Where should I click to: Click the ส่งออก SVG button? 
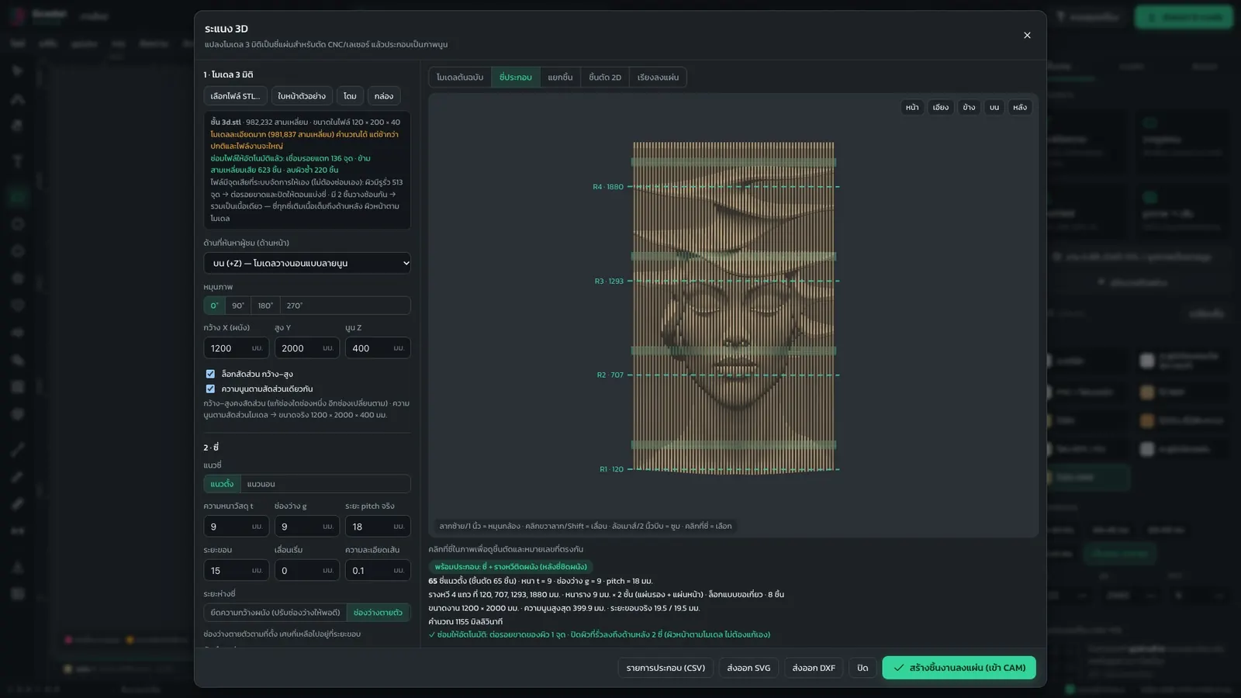[x=748, y=668]
